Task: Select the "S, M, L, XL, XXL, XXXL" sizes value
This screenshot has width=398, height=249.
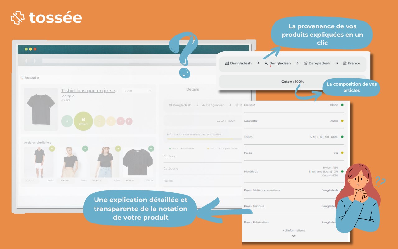Action: pyautogui.click(x=324, y=137)
